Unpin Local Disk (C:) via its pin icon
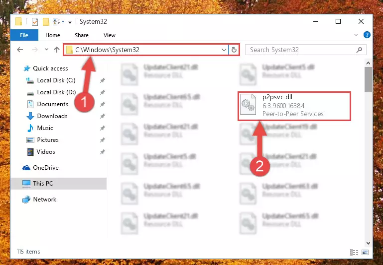Viewport: 383px width, 265px height. tap(102, 80)
